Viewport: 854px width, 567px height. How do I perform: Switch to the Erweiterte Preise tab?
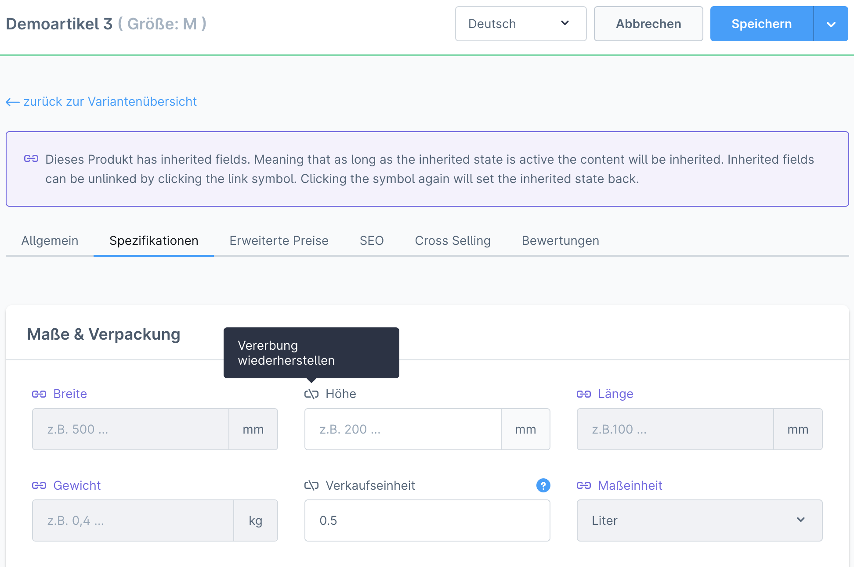279,240
